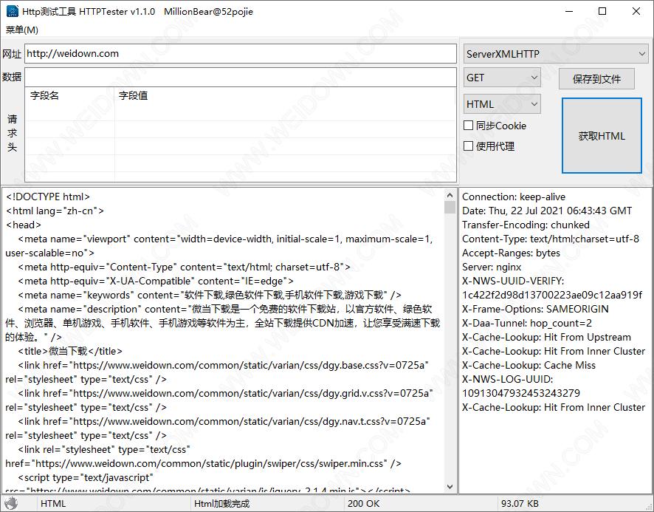Click the 获取HTML button

point(602,136)
